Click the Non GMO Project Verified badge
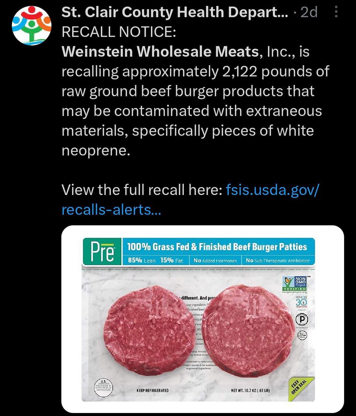This screenshot has height=416, width=356. point(294,284)
